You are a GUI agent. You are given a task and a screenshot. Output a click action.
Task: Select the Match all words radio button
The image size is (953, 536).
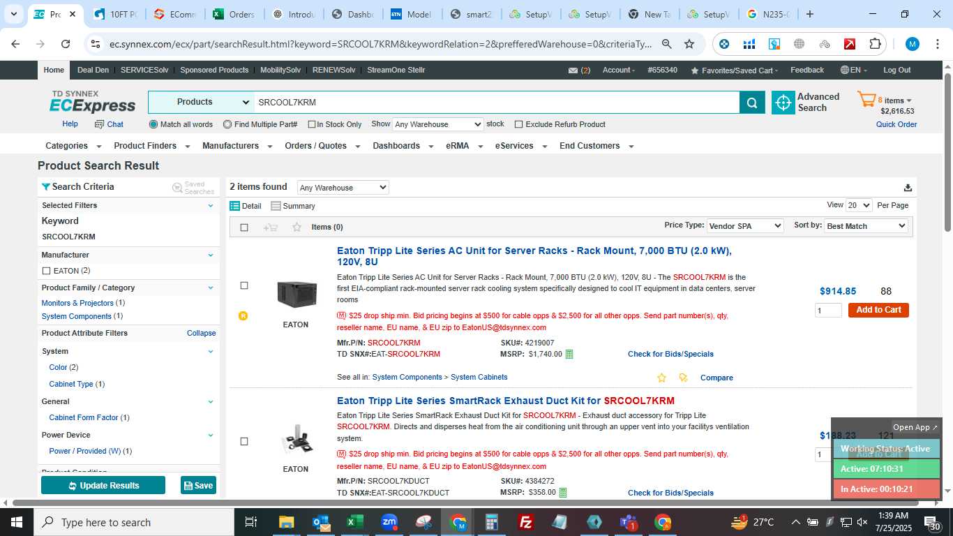153,124
